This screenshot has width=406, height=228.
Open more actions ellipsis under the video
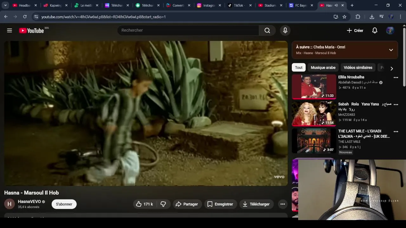pos(283,204)
